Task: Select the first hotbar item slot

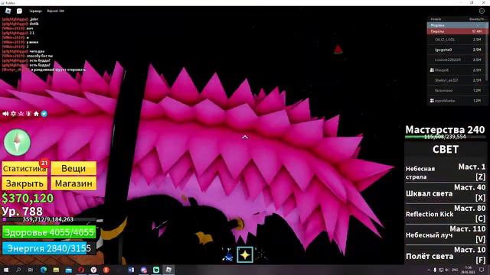Action: click(228, 254)
